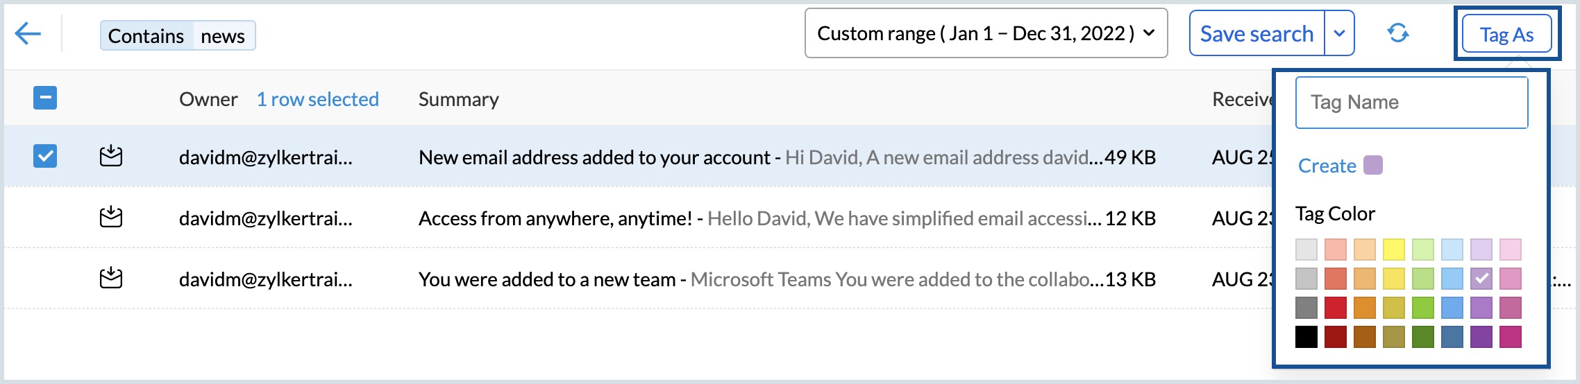1580x384 pixels.
Task: Click inbox icon on "New email address" row
Action: [111, 157]
